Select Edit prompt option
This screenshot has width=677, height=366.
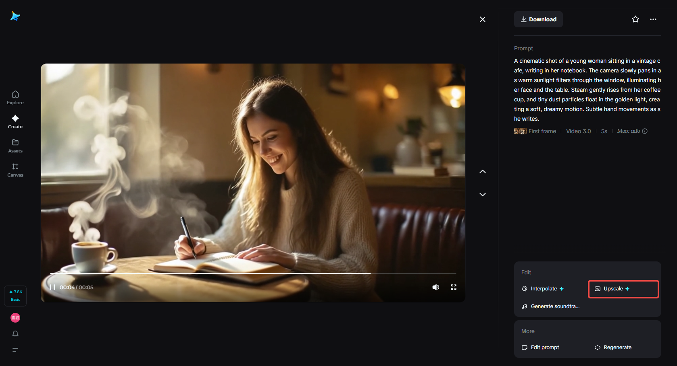click(x=540, y=347)
